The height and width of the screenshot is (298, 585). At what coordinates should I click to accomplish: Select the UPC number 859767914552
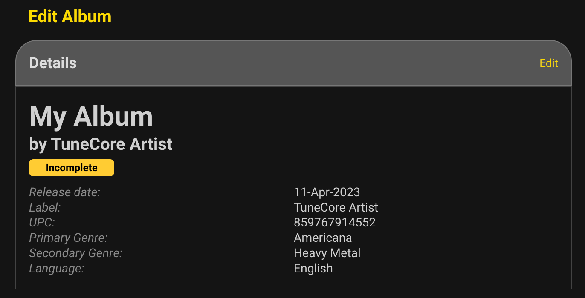pyautogui.click(x=335, y=223)
